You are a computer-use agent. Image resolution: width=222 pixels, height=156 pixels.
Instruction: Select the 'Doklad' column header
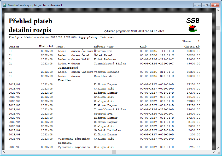point(14,47)
